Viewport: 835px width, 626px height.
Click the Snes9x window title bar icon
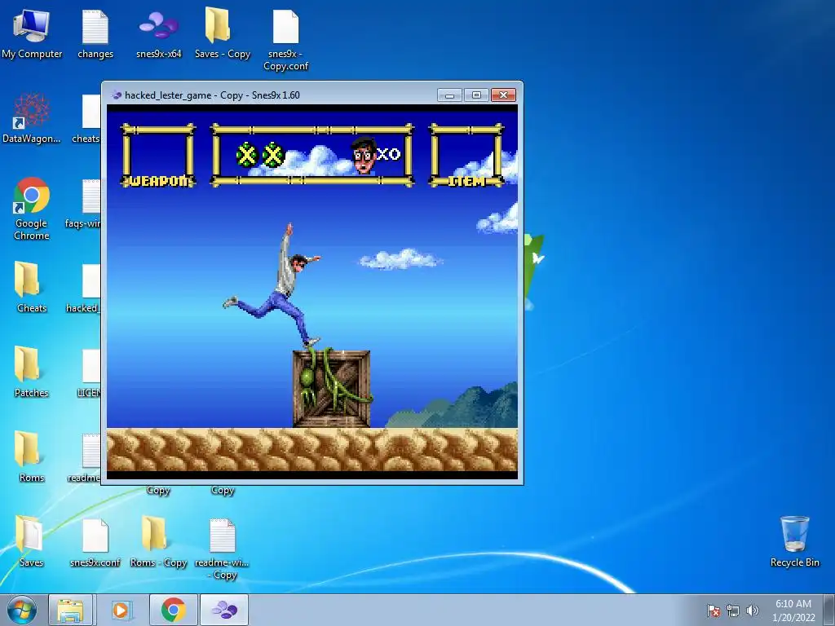(116, 95)
